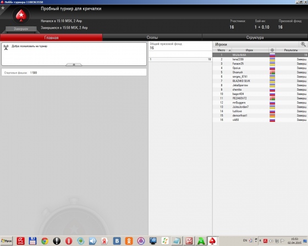Image resolution: width=308 pixels, height=246 pixels.
Task: Click the red Avira tray icon
Action: click(x=265, y=241)
